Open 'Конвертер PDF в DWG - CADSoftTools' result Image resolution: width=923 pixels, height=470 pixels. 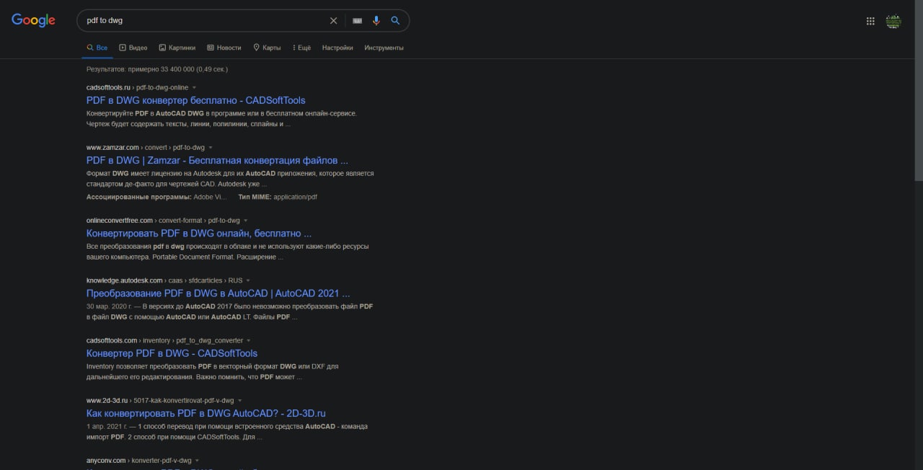pos(172,353)
